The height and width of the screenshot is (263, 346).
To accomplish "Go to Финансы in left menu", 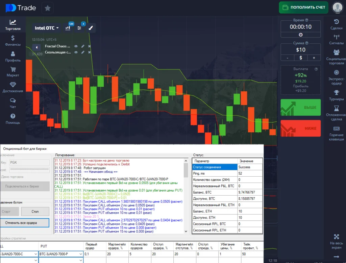I will [13, 41].
